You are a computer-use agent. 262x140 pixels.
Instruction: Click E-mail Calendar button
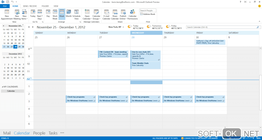pyautogui.click(x=106, y=15)
